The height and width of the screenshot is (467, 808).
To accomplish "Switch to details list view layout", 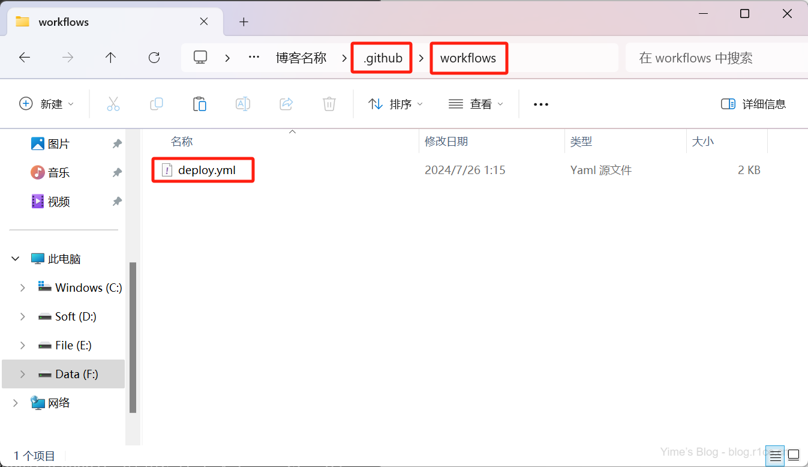I will [x=776, y=455].
